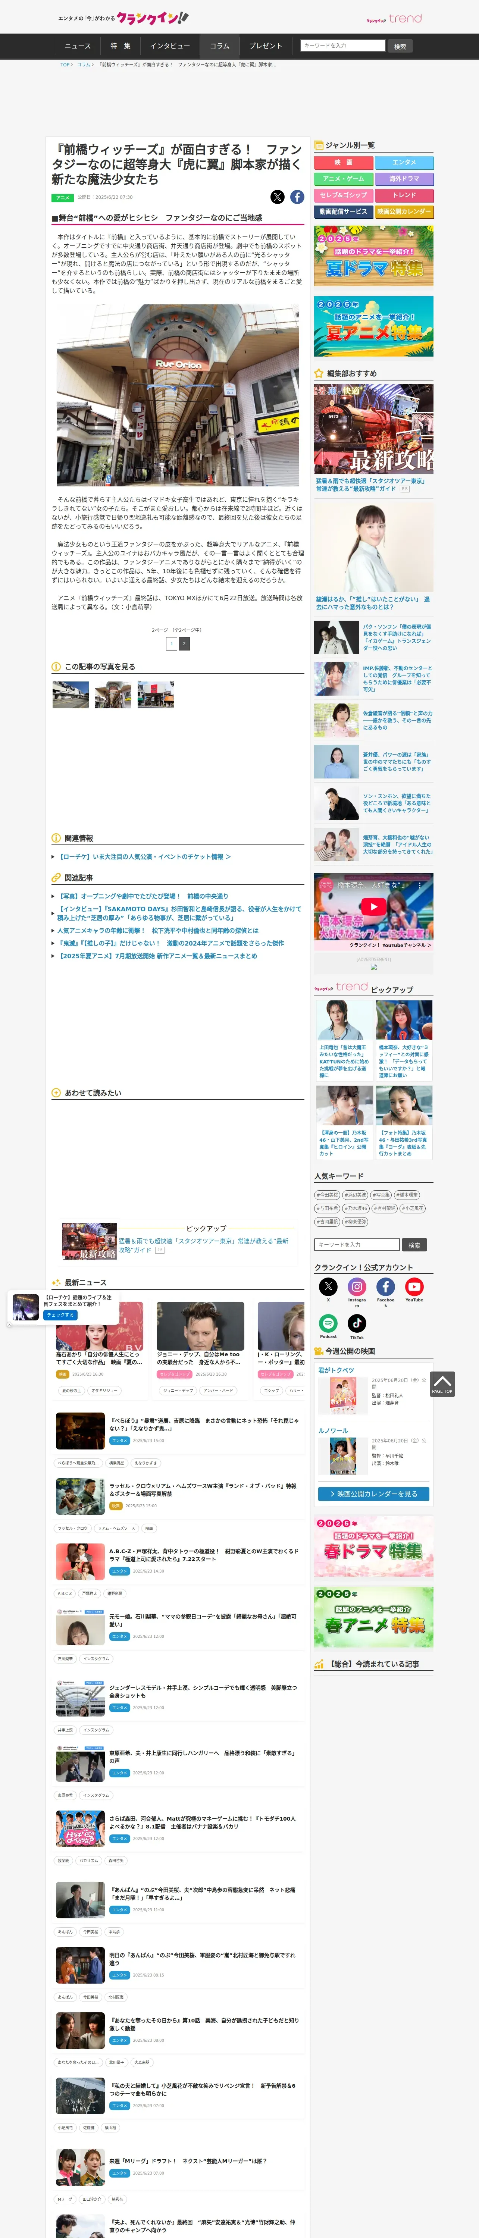This screenshot has width=479, height=2238.
Task: Click the 石川梨華 tag
Action: tap(65, 1658)
